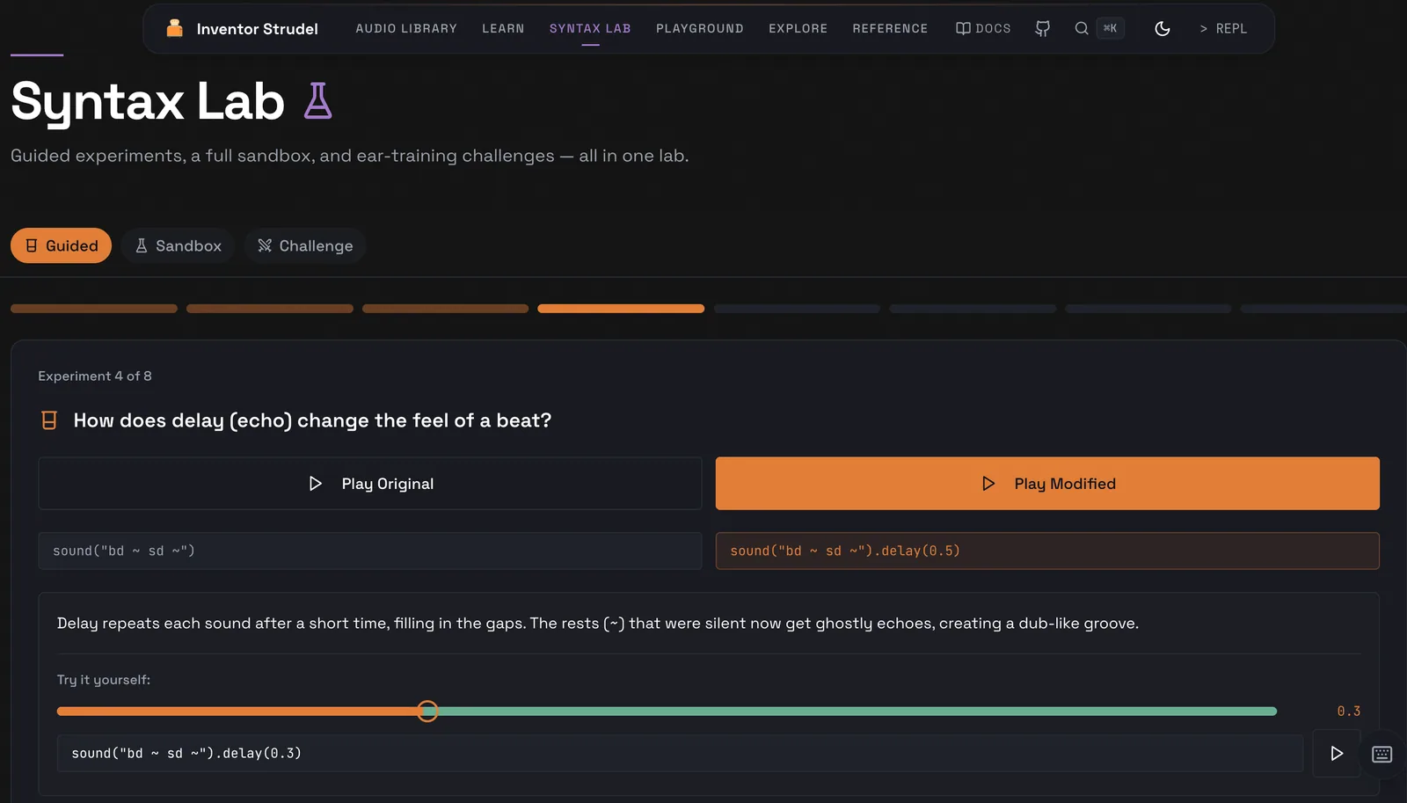Open the Docs book icon link

[x=983, y=28]
